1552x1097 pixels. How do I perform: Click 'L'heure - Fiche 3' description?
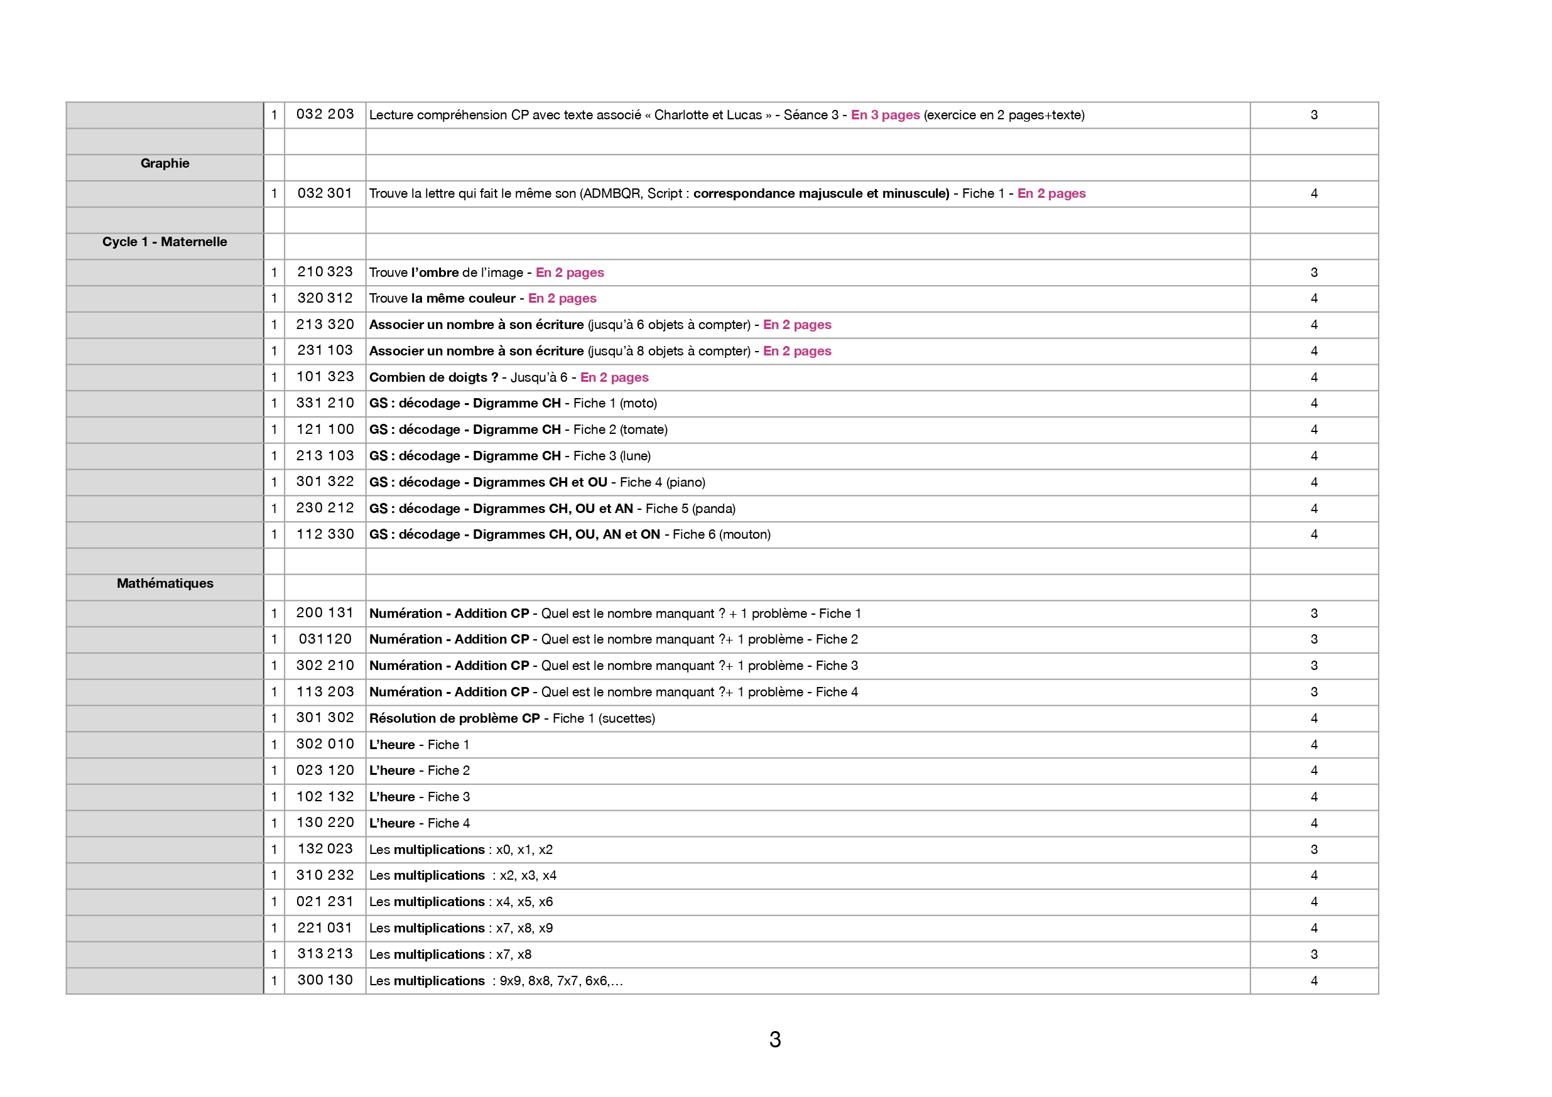tap(419, 796)
